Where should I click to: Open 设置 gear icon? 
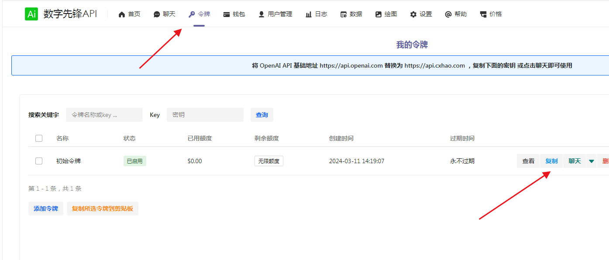(x=413, y=14)
